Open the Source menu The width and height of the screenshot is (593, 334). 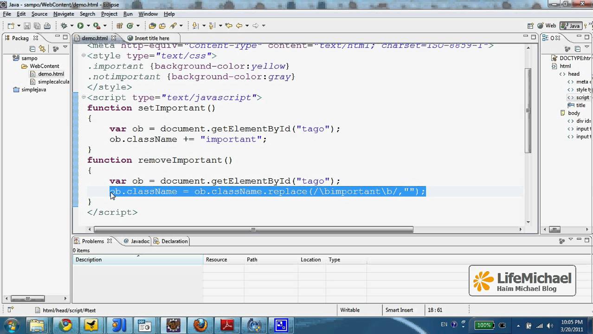point(39,14)
